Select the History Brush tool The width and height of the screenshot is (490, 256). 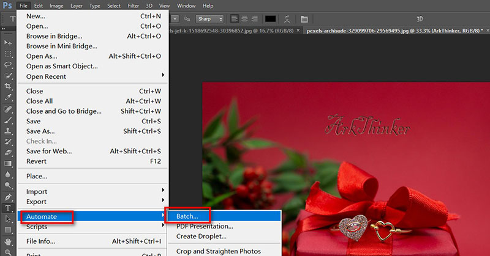coord(8,142)
